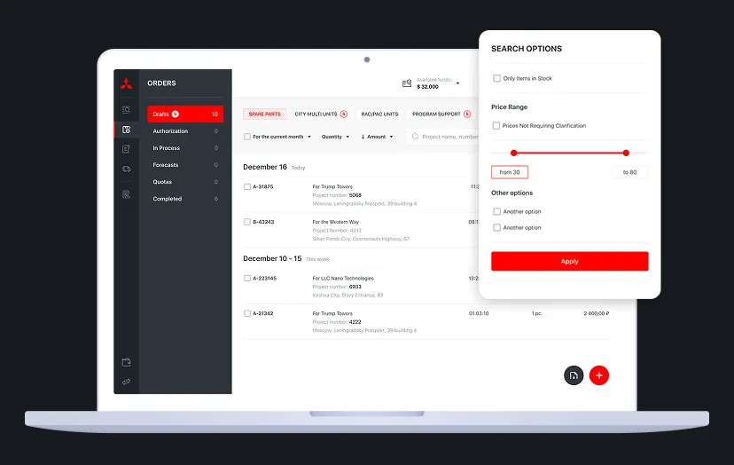Image resolution: width=734 pixels, height=465 pixels.
Task: Open the Completed orders list
Action: pyautogui.click(x=168, y=199)
